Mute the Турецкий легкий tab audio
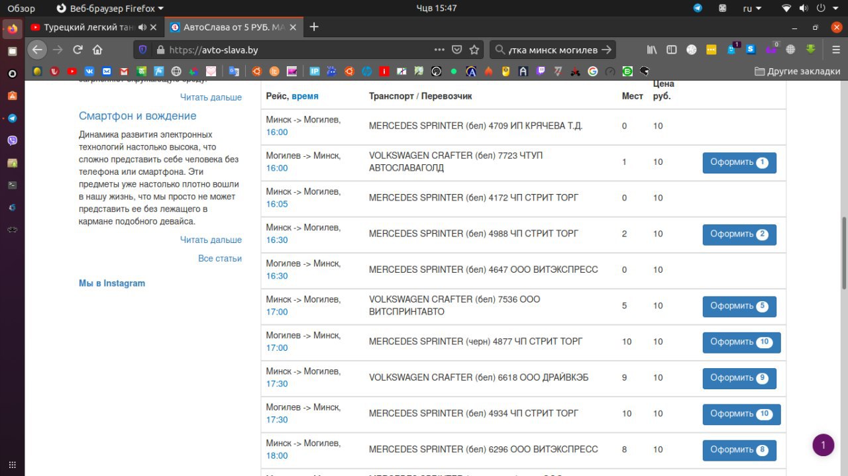This screenshot has height=476, width=848. point(142,27)
